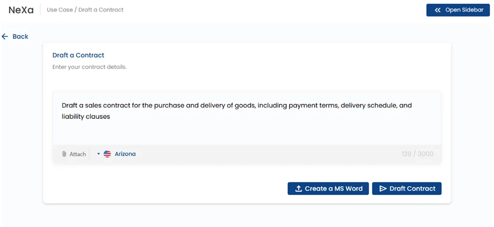This screenshot has height=227, width=494.
Task: Click the Attach label to add a file
Action: pyautogui.click(x=78, y=154)
